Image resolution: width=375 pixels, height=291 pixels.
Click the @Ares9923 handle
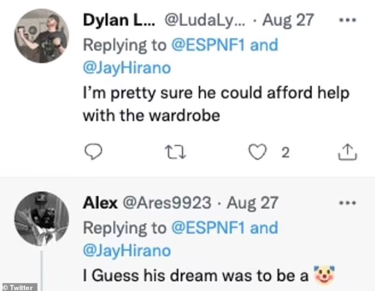(167, 203)
